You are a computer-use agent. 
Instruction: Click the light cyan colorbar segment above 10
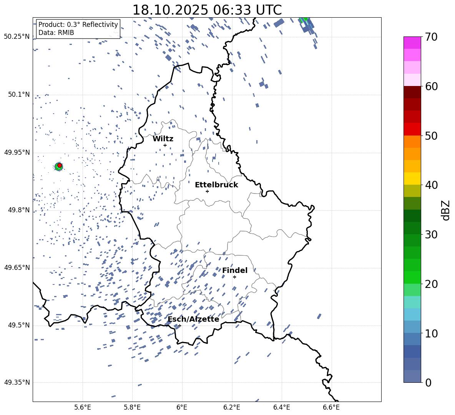(412, 314)
